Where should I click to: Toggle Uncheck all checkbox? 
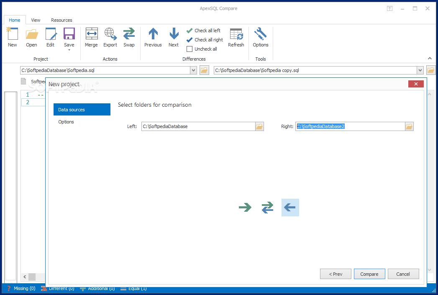(x=190, y=49)
